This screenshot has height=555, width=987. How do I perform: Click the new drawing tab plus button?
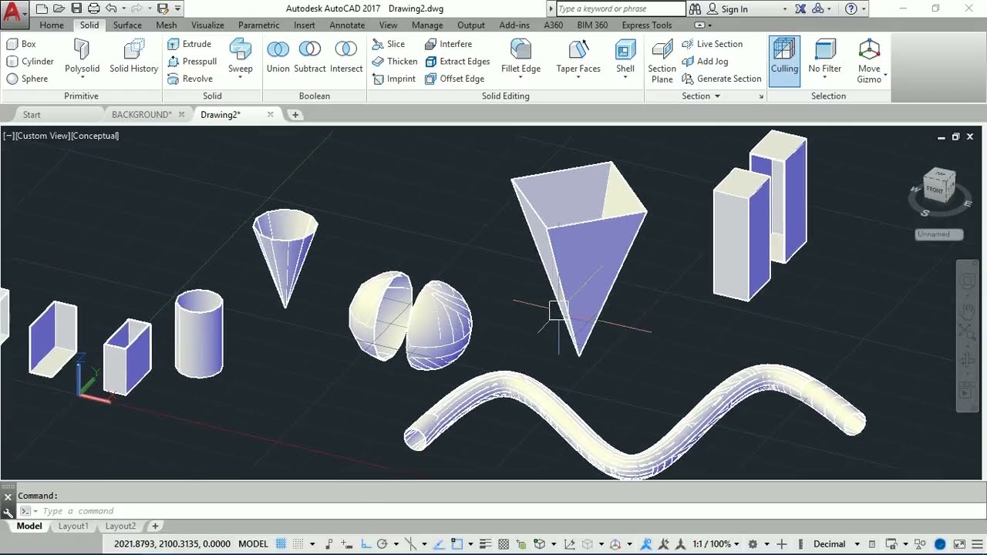(295, 115)
